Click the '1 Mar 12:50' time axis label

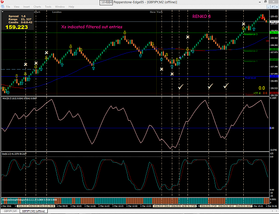(x=132, y=206)
